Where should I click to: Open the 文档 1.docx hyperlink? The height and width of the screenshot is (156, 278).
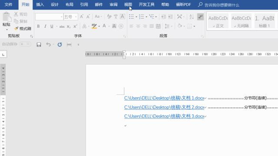(x=164, y=98)
